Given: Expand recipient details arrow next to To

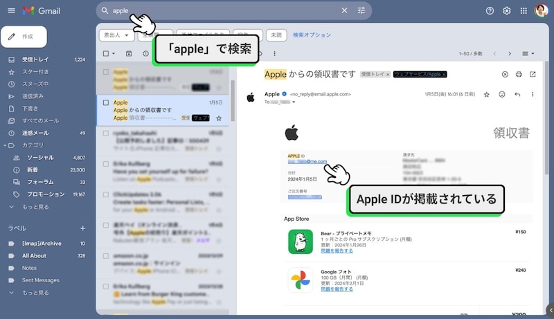Looking at the screenshot, I should 293,102.
